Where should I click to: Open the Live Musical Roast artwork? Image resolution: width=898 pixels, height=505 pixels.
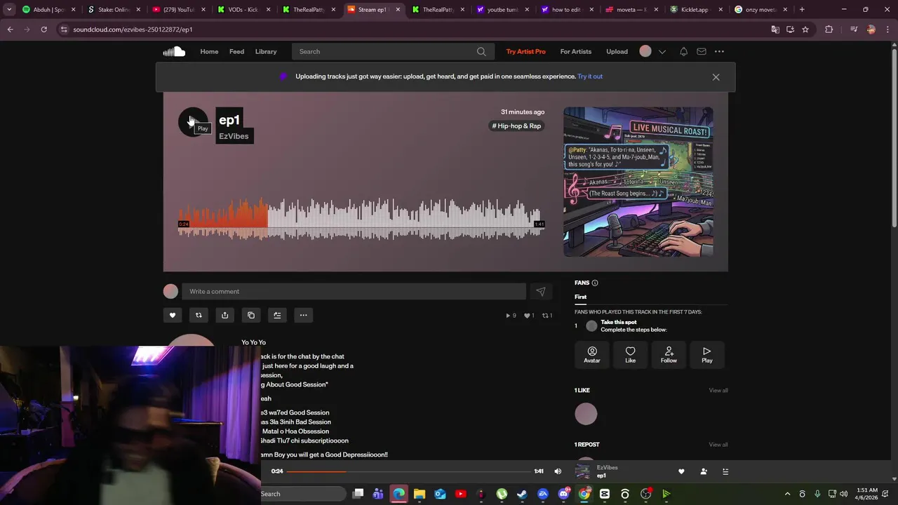(x=638, y=182)
